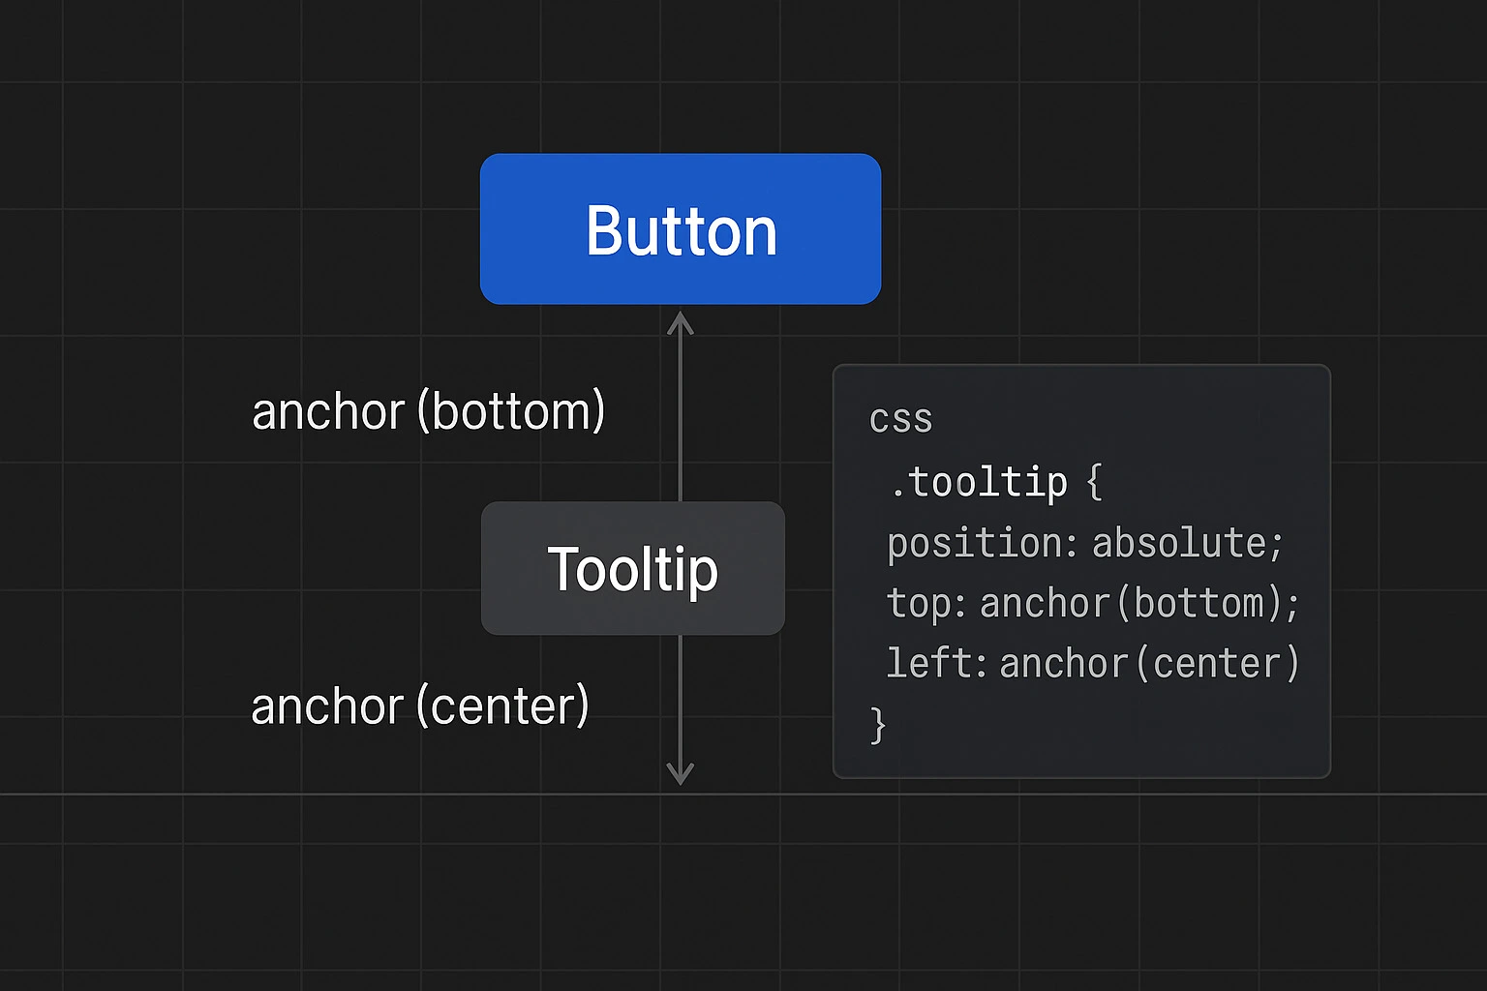Click "anchor(center)" value in code block

click(x=1149, y=664)
